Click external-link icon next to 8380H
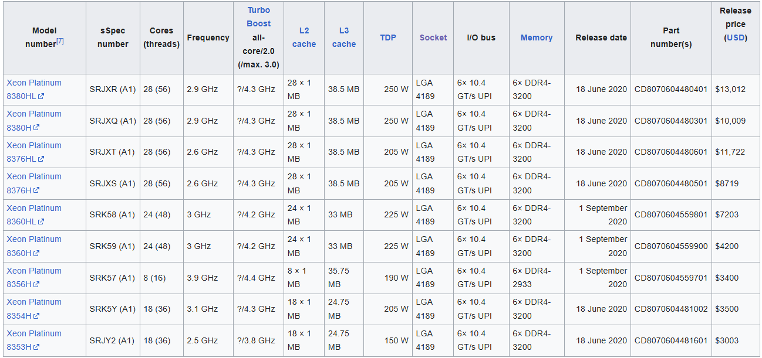The image size is (762, 358). 36,128
